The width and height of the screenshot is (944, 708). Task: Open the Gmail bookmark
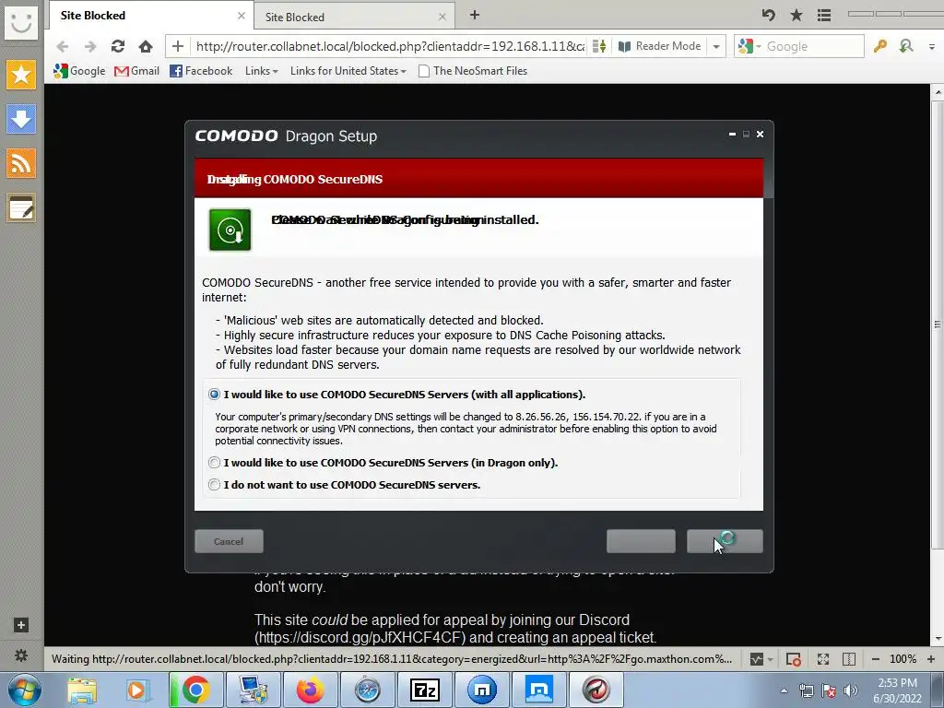point(136,71)
